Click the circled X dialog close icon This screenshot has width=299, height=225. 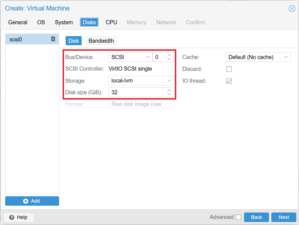click(x=292, y=8)
